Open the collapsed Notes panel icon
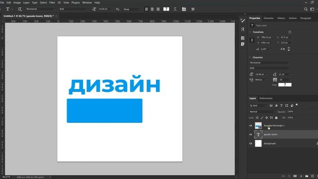This screenshot has height=179, width=318. pyautogui.click(x=243, y=44)
